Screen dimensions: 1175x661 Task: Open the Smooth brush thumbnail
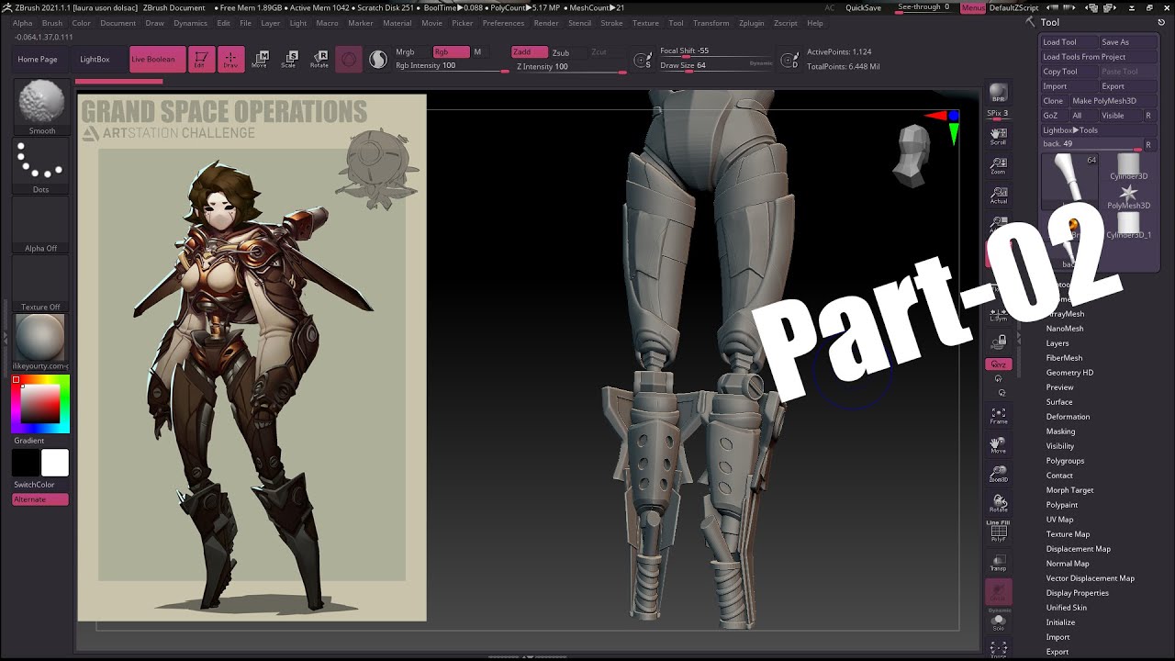pos(40,106)
